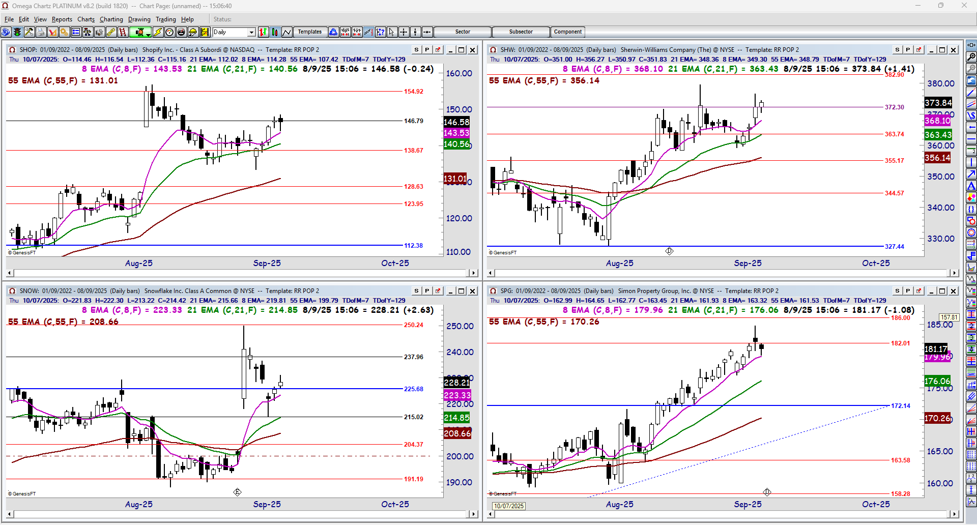Click the 8 EMA price tag 143.53 on SHOP
977x525 pixels.
click(456, 133)
